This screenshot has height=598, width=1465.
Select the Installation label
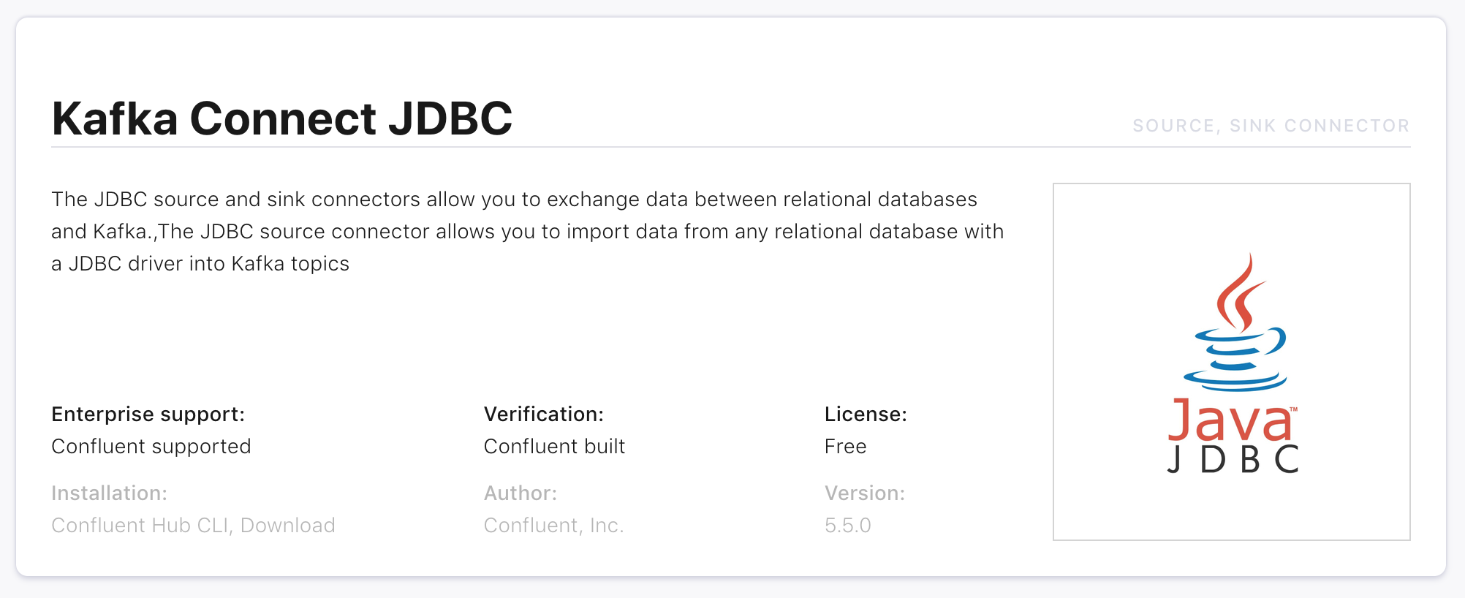(x=110, y=493)
